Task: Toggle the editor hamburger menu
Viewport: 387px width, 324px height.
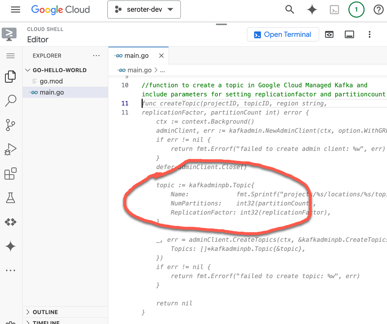Action: [11, 56]
